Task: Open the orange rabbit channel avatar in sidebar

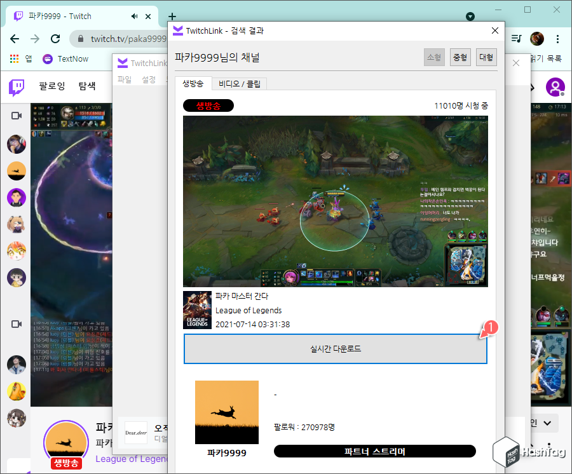Action: pos(17,171)
